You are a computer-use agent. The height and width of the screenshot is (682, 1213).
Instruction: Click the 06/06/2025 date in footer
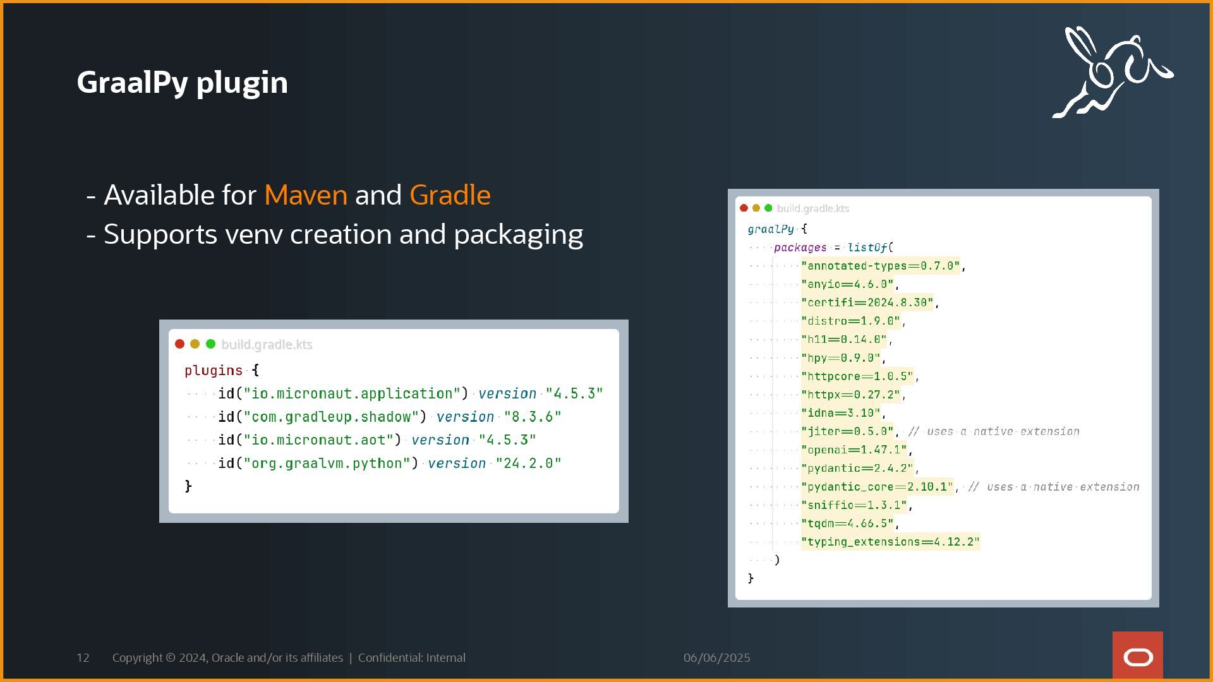click(716, 658)
